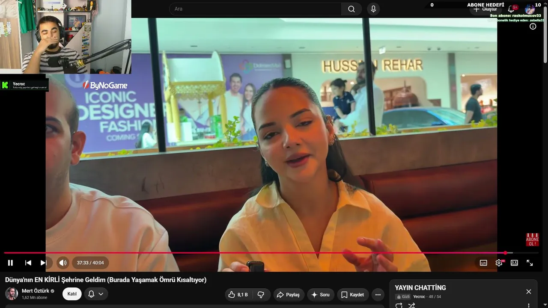Open the Mert Öztürk channel name link
The height and width of the screenshot is (308, 548).
click(36, 291)
